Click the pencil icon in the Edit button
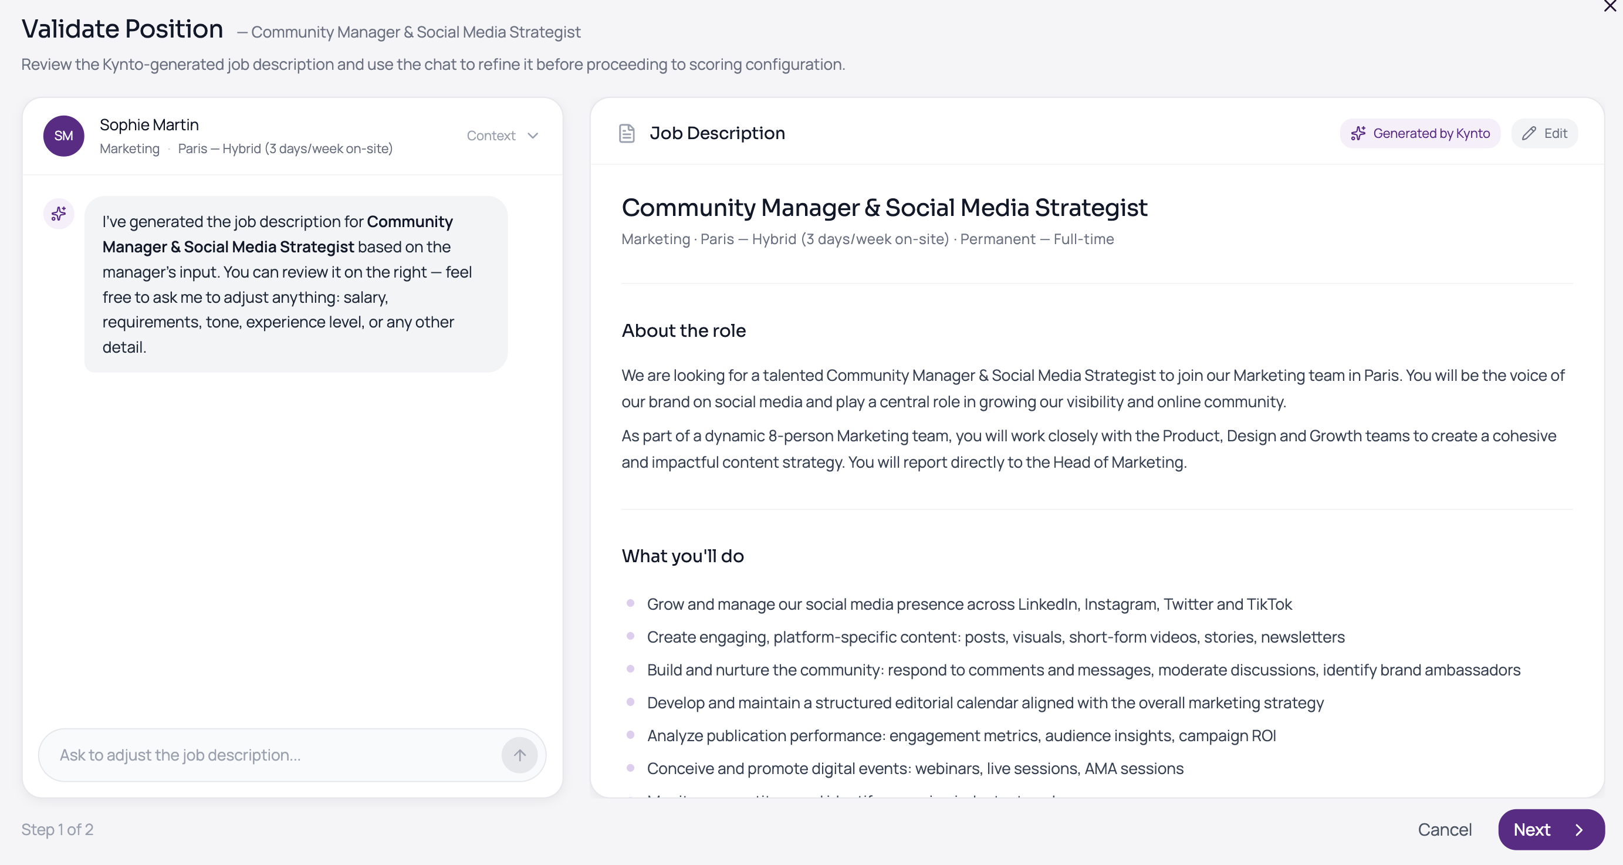 (x=1529, y=133)
